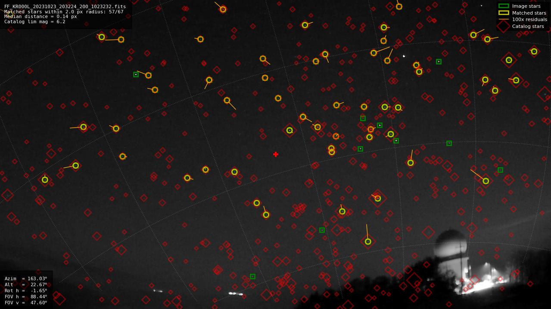This screenshot has height=309, width=551.
Task: Click the '100x residuals' legend label
Action: (529, 19)
